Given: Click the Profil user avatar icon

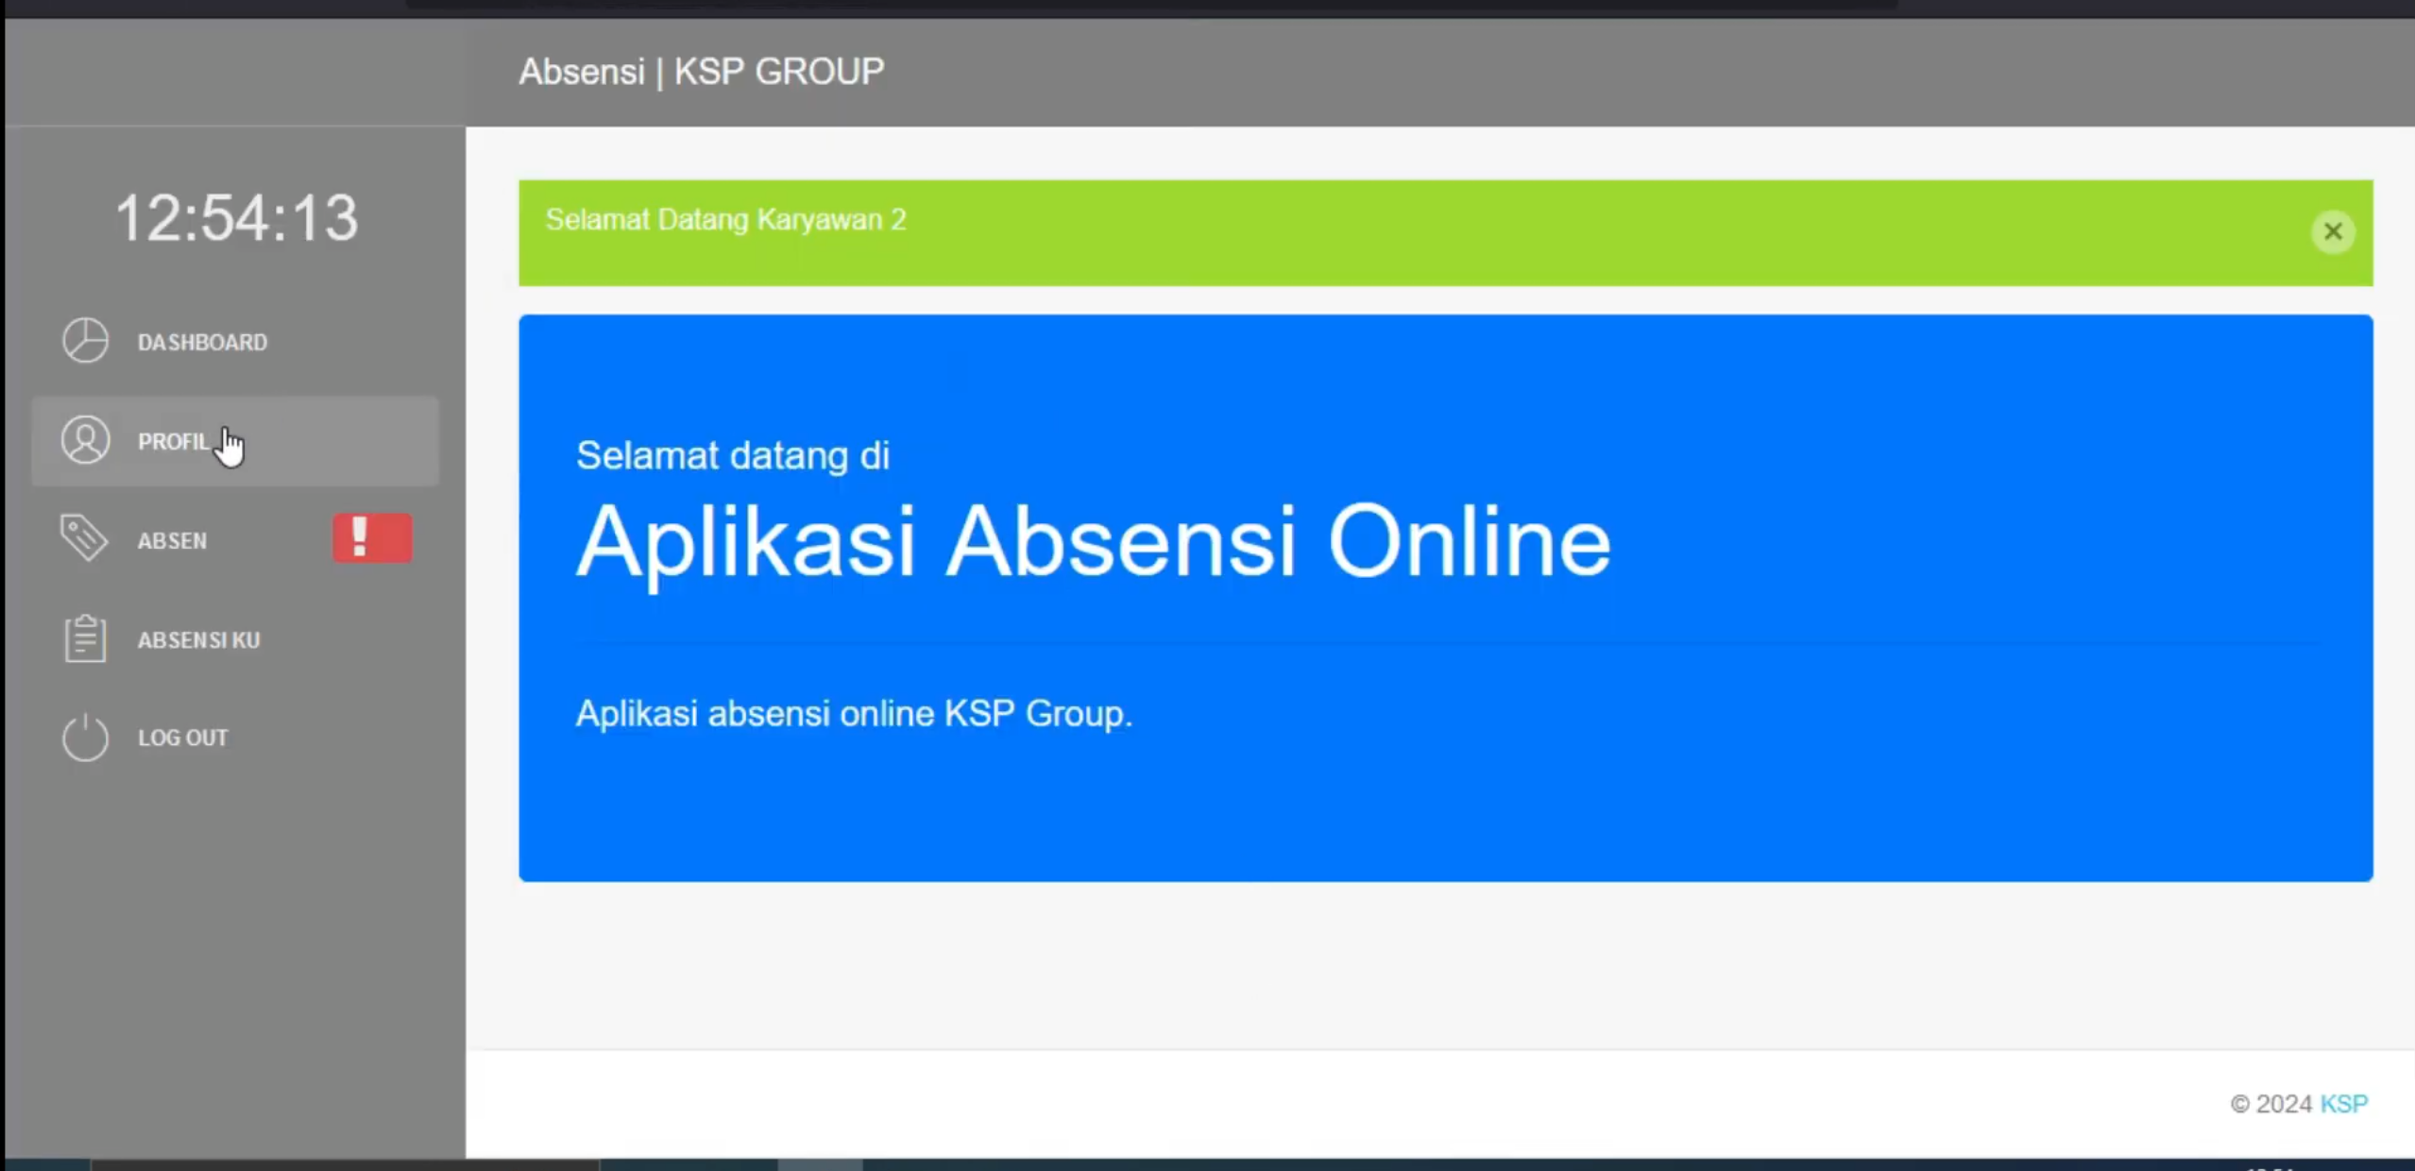Looking at the screenshot, I should pyautogui.click(x=86, y=440).
